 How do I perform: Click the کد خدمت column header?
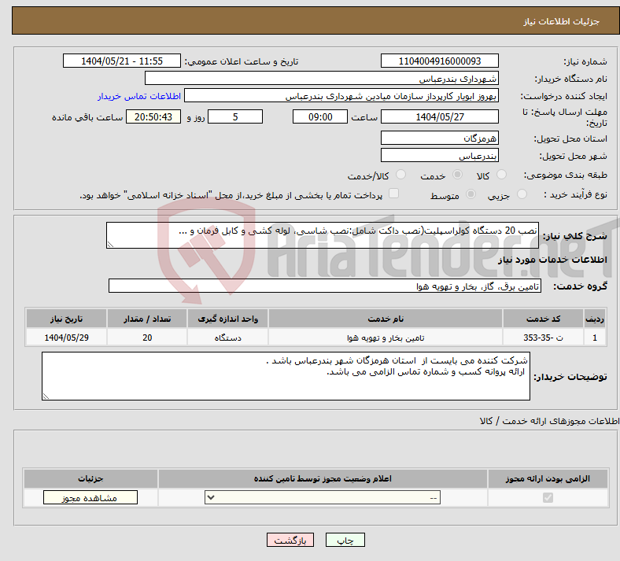click(544, 319)
